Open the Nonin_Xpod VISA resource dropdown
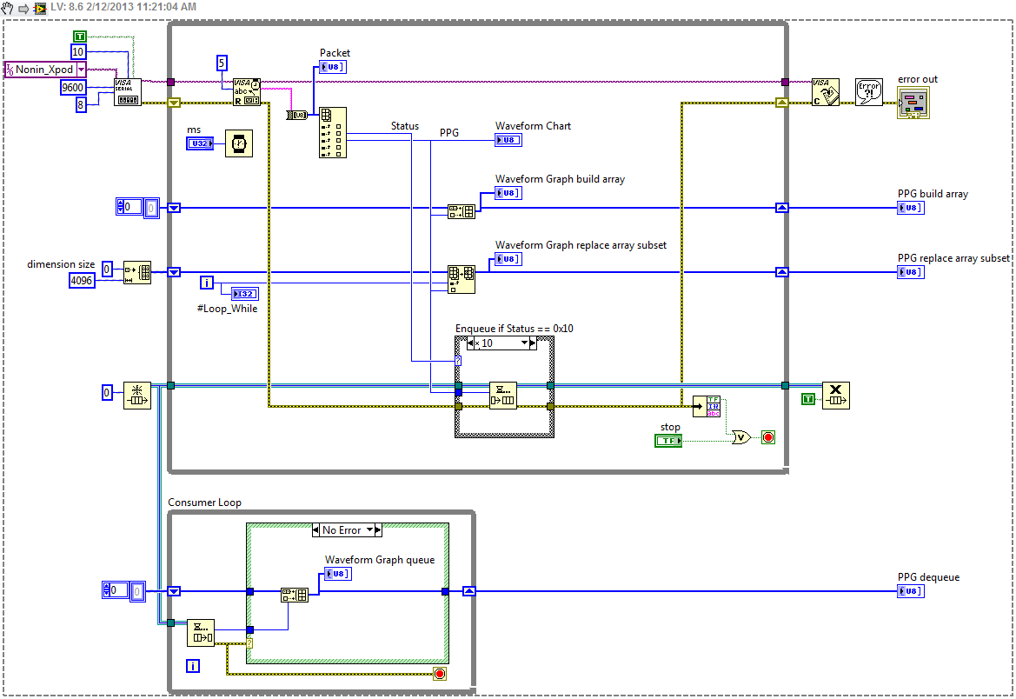Image resolution: width=1016 pixels, height=699 pixels. 81,70
